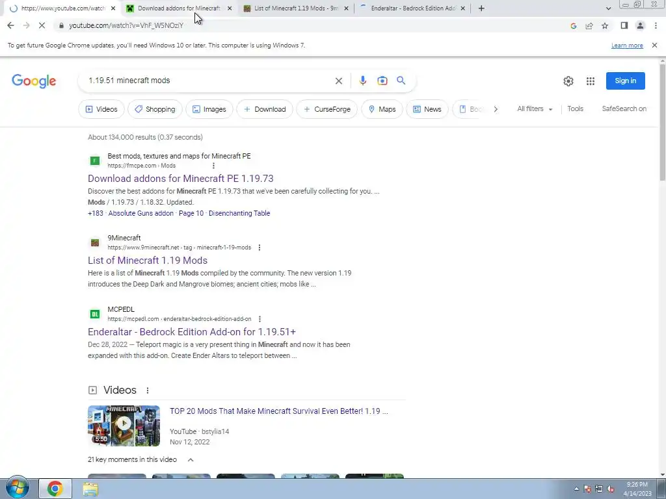This screenshot has width=666, height=499.
Task: Dismiss the Chrome update notification bar
Action: click(x=654, y=45)
